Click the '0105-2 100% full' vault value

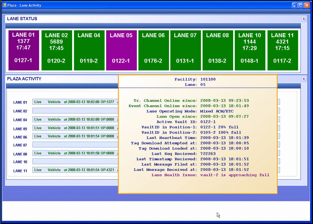click(x=221, y=133)
